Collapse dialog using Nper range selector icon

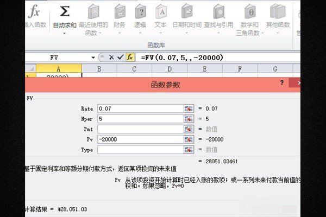point(189,119)
